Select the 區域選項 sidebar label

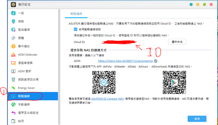[x=24, y=30]
